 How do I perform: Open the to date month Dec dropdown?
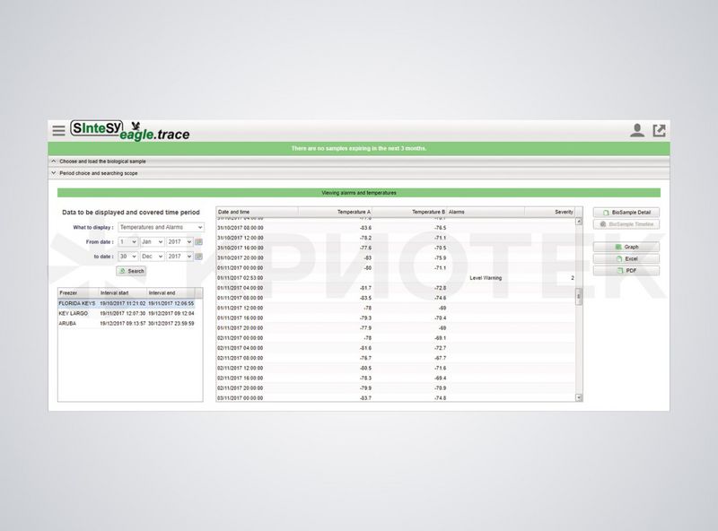pos(153,257)
